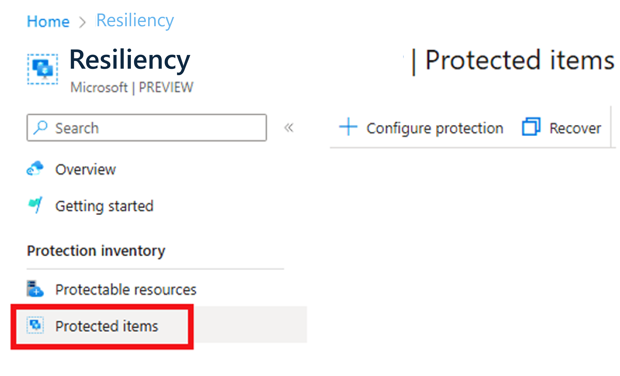Go to Home breadcrumb link

[48, 21]
